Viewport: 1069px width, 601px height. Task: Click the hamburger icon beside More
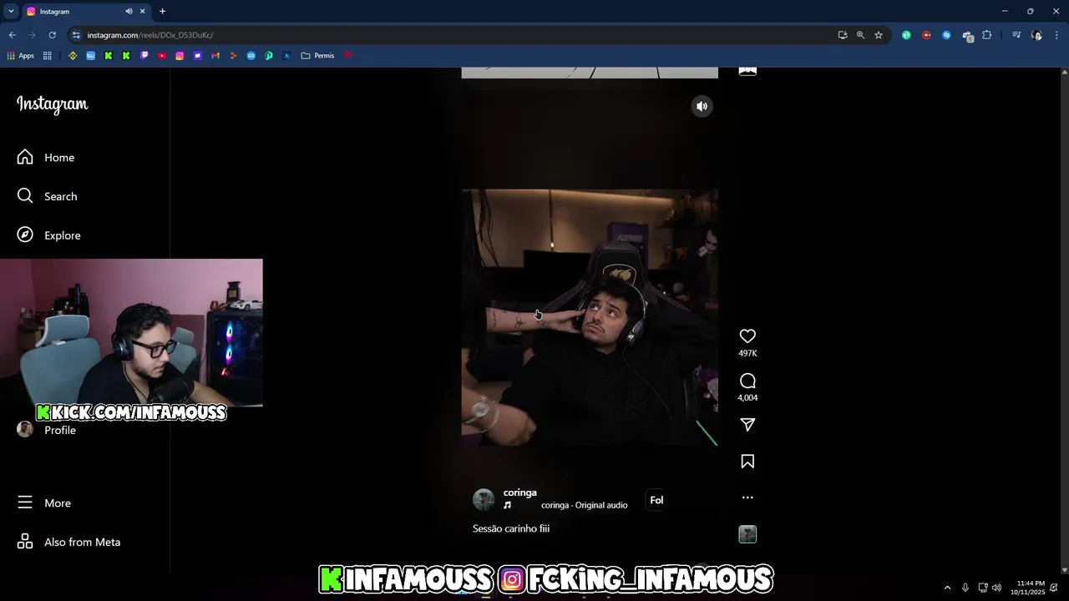point(25,503)
